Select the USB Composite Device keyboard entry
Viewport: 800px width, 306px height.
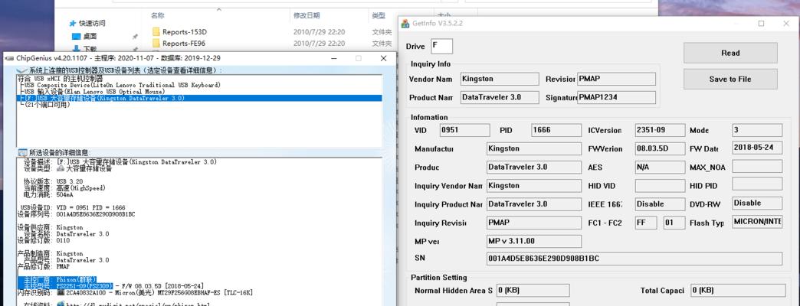(x=121, y=85)
